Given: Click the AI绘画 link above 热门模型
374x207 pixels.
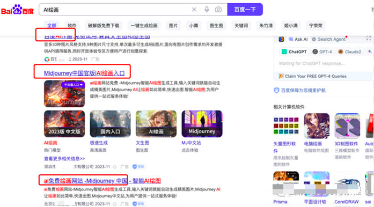Looking at the screenshot, I should tap(50, 143).
